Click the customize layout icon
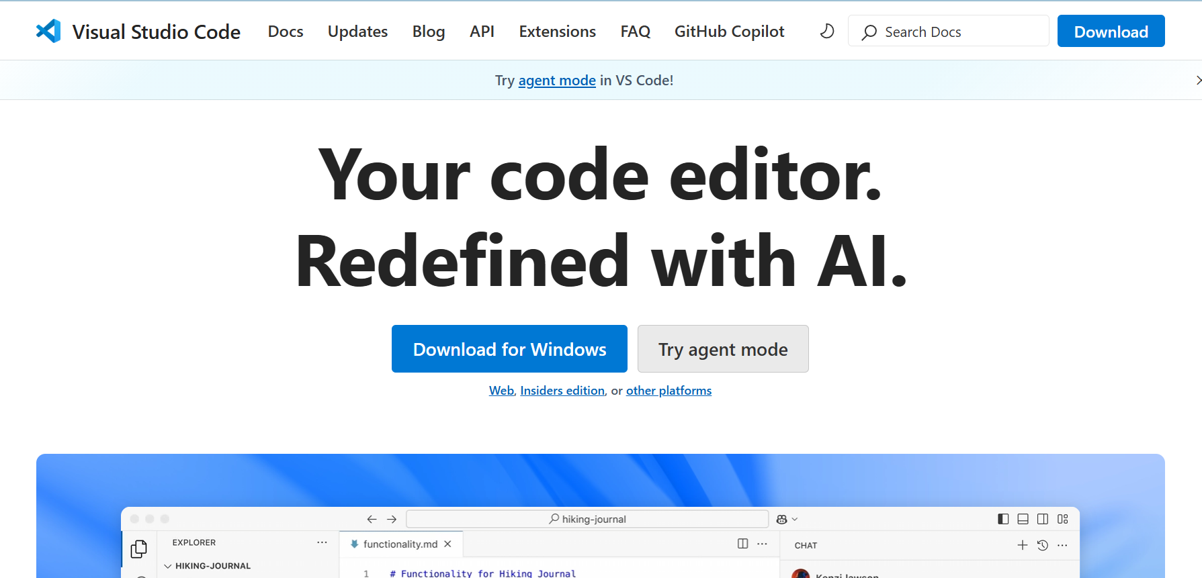 (x=1062, y=519)
